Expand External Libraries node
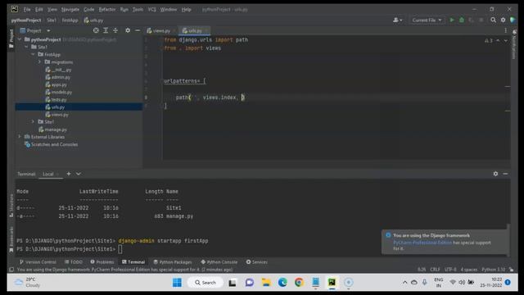Image resolution: width=524 pixels, height=295 pixels. tap(20, 137)
